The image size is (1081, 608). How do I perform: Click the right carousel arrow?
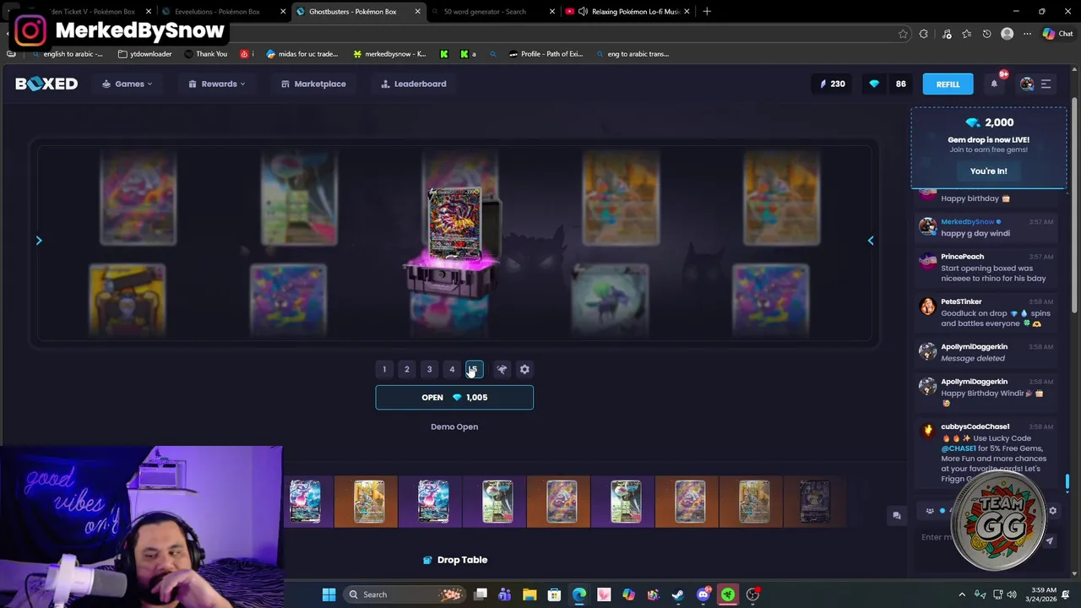(871, 241)
